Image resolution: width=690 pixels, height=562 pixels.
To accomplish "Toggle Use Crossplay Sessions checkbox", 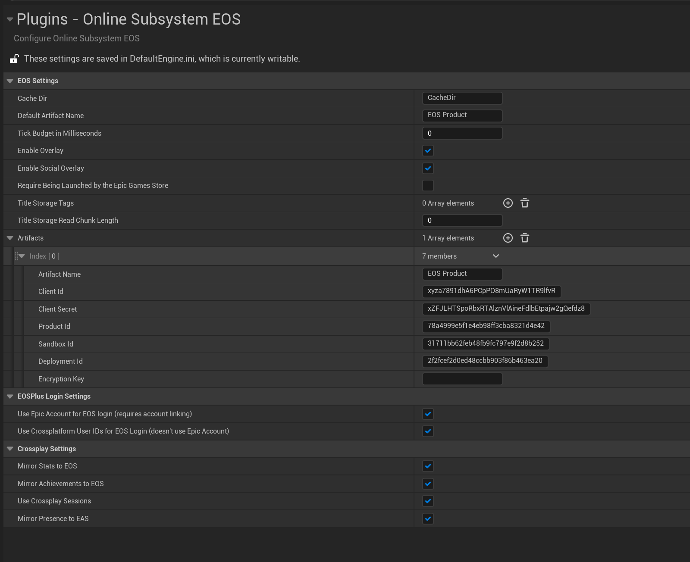I will pyautogui.click(x=428, y=501).
